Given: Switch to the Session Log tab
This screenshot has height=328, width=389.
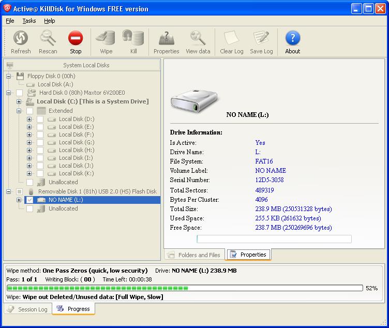Looking at the screenshot, I should coord(28,309).
